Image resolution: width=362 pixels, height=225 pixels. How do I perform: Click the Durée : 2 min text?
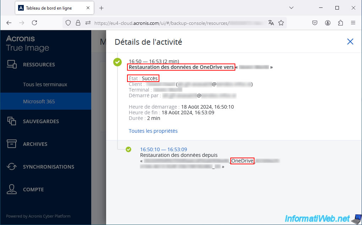(x=144, y=118)
